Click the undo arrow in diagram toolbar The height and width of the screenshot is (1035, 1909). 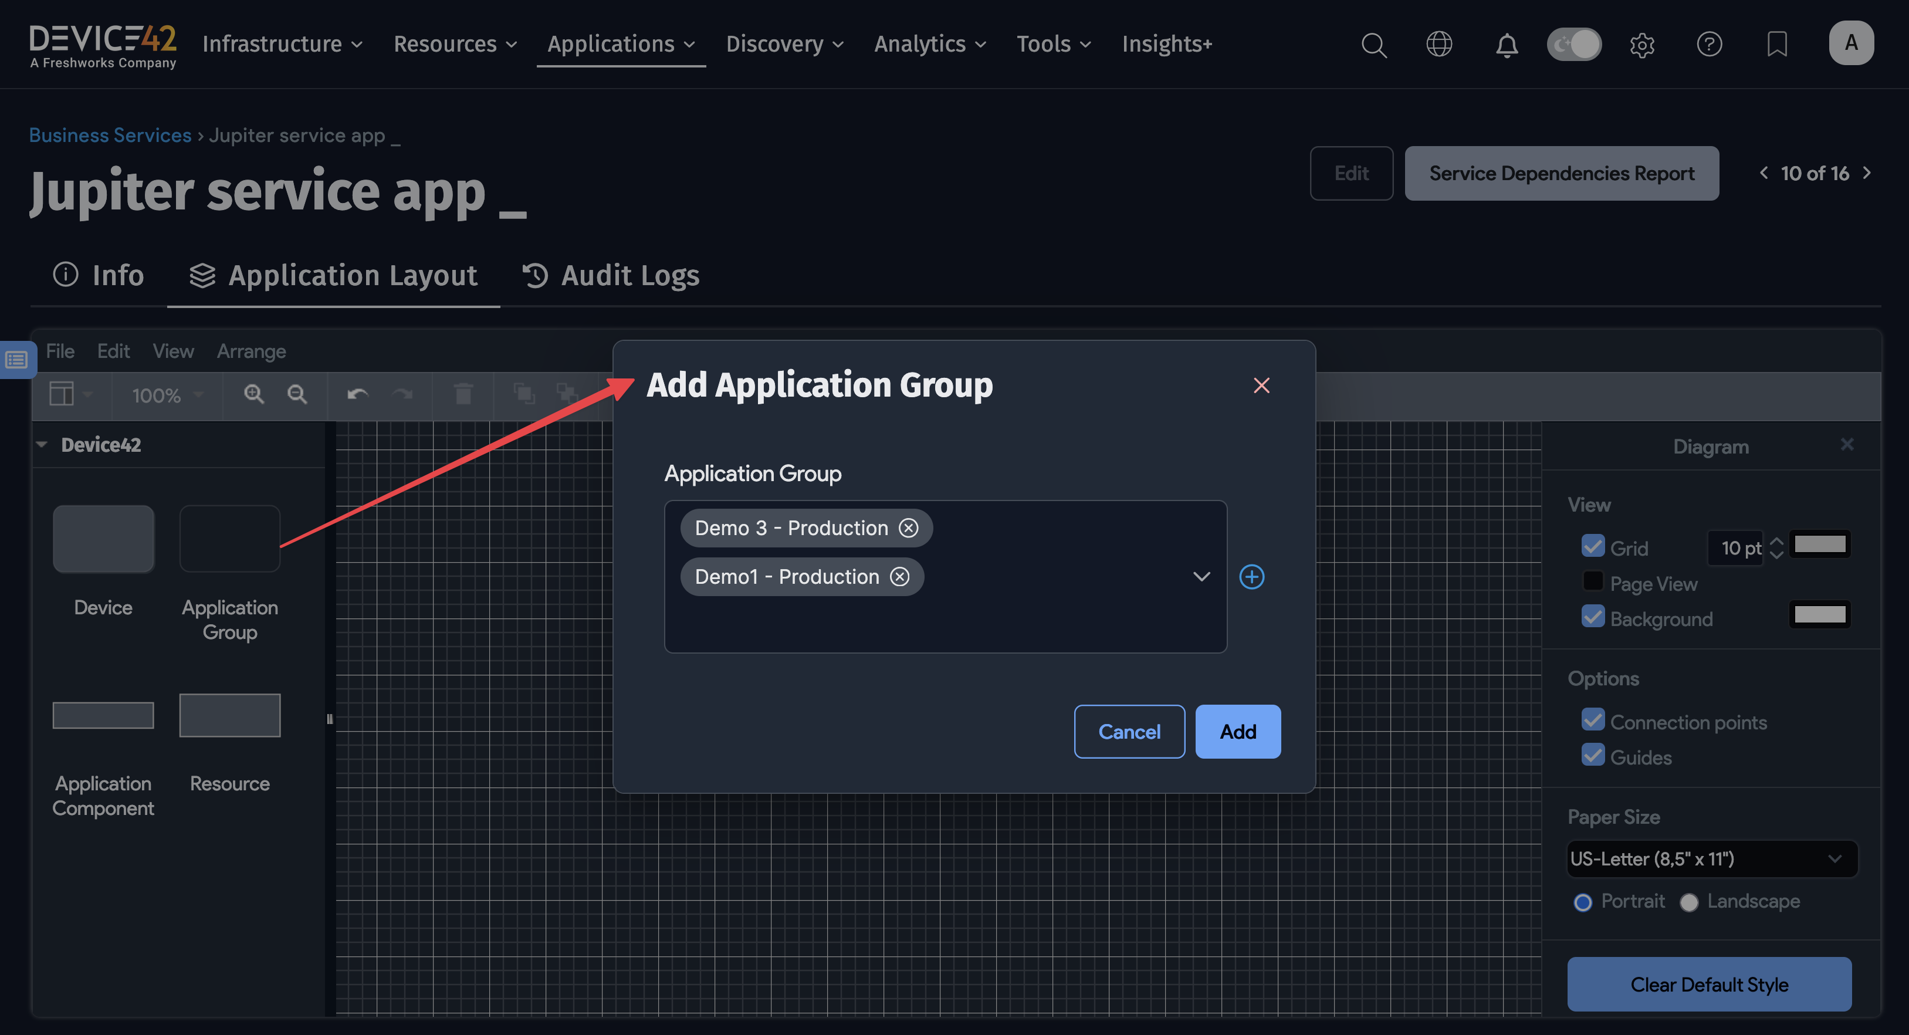pyautogui.click(x=357, y=394)
